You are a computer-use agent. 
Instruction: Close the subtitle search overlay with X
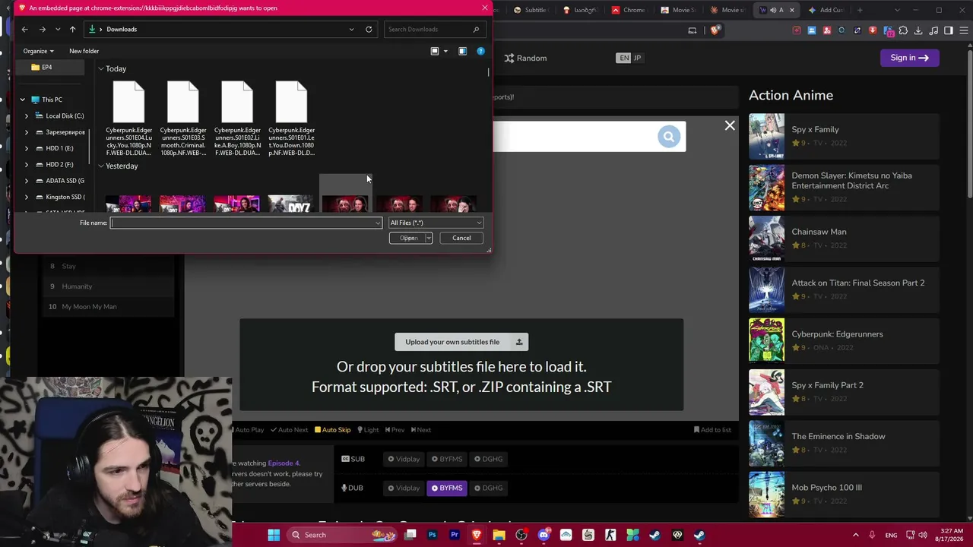[x=730, y=125]
